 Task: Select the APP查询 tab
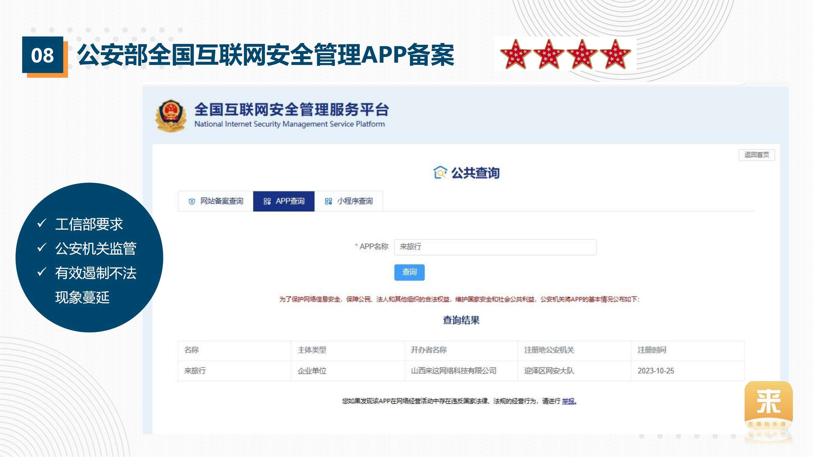pyautogui.click(x=284, y=201)
